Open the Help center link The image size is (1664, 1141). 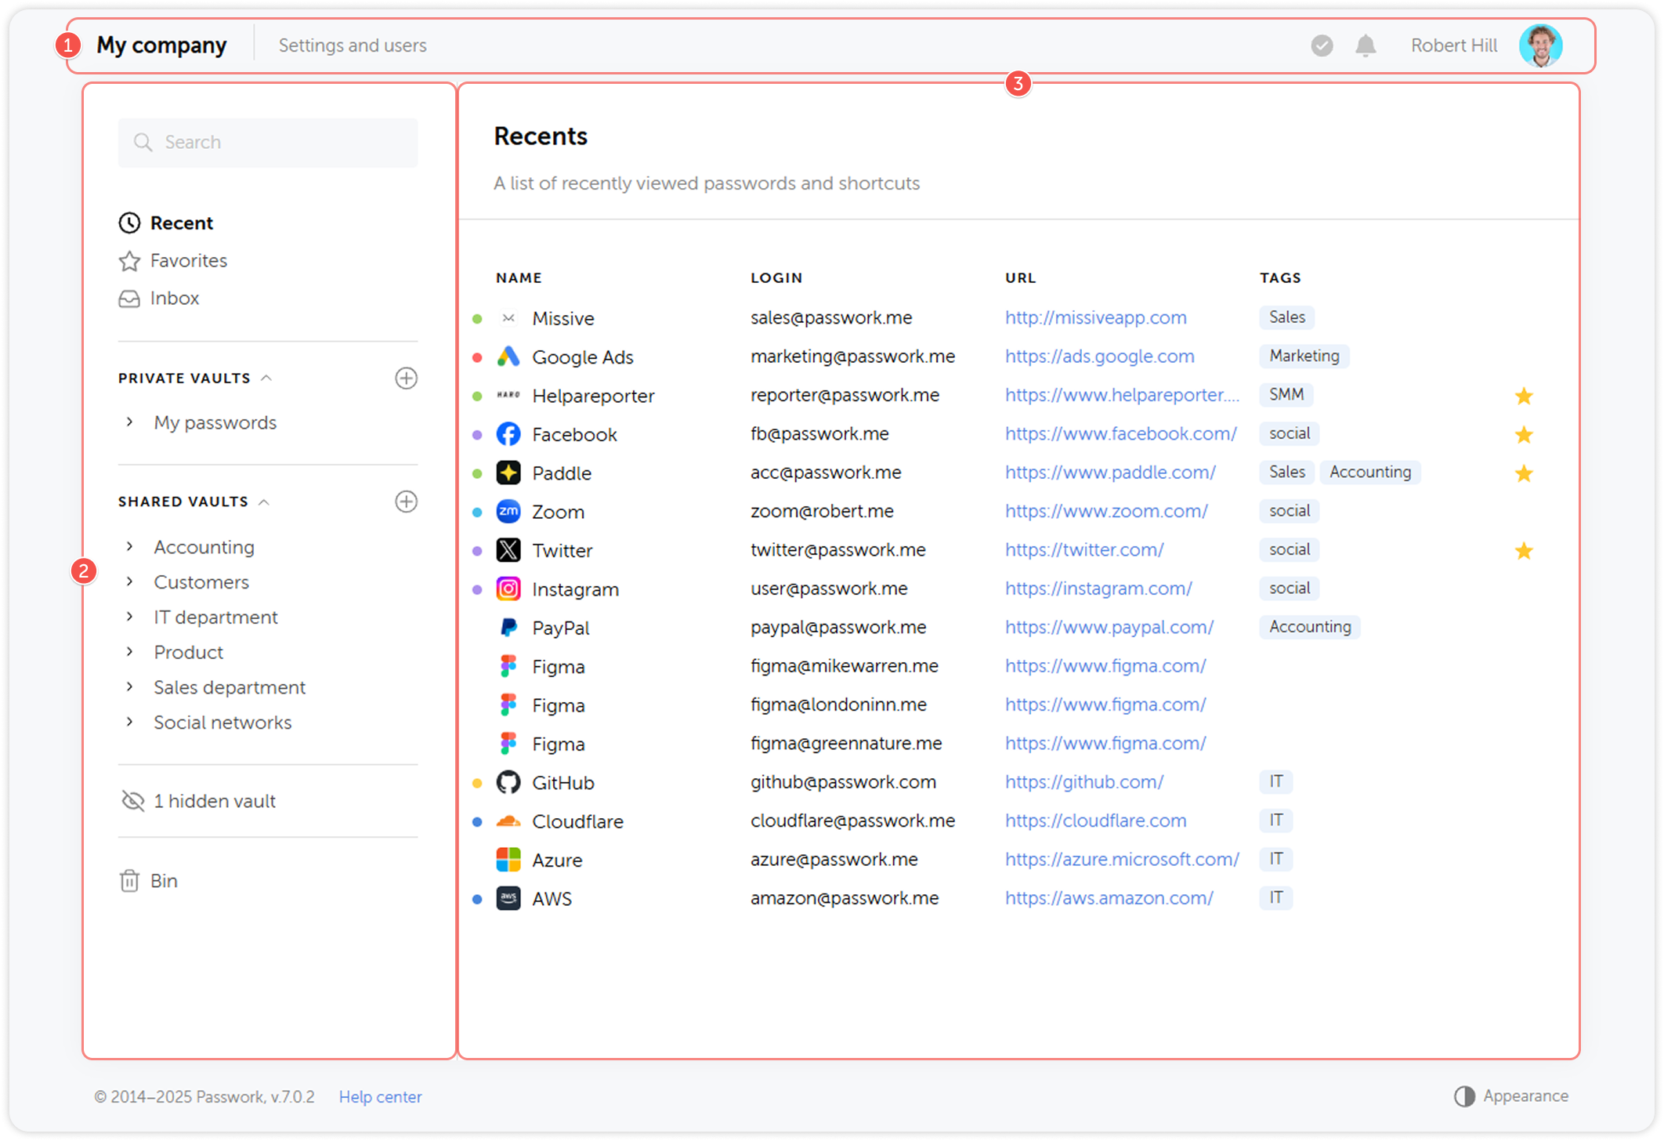(380, 1096)
